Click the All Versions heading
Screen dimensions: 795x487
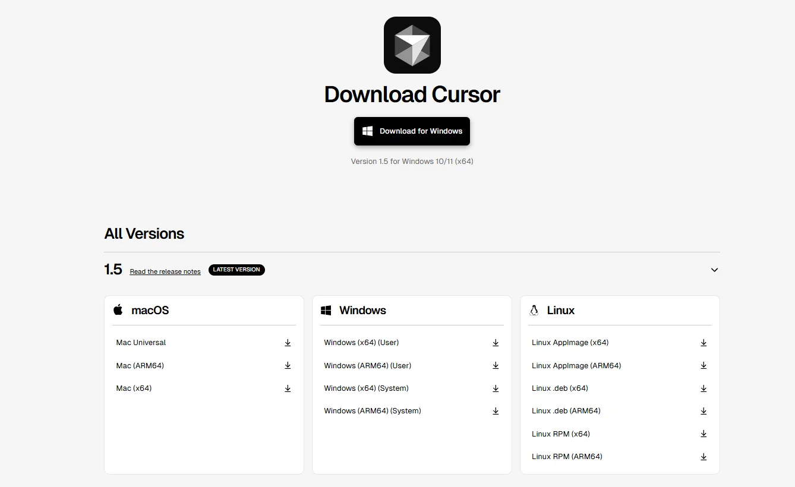click(x=144, y=233)
